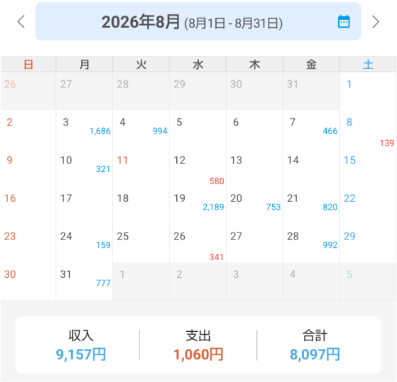Go to next month arrow
The height and width of the screenshot is (382, 397).
(x=376, y=21)
